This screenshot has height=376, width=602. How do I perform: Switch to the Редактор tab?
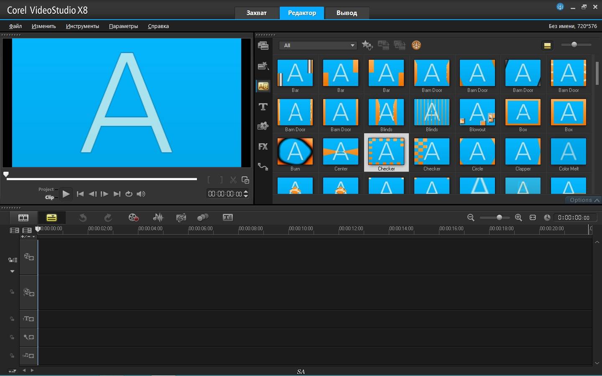pyautogui.click(x=302, y=13)
